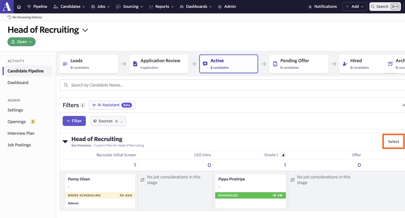Click the Sources filter tag icon
Viewport: 405px width, 218px height.
pyautogui.click(x=95, y=121)
